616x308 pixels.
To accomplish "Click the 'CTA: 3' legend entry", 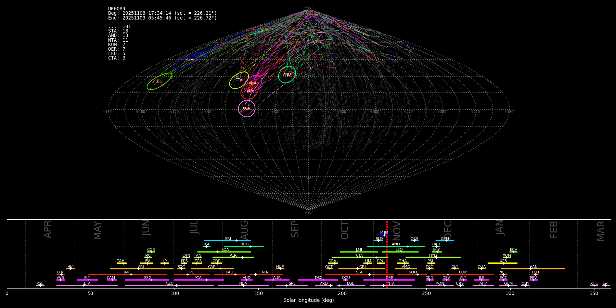I will pyautogui.click(x=117, y=58).
